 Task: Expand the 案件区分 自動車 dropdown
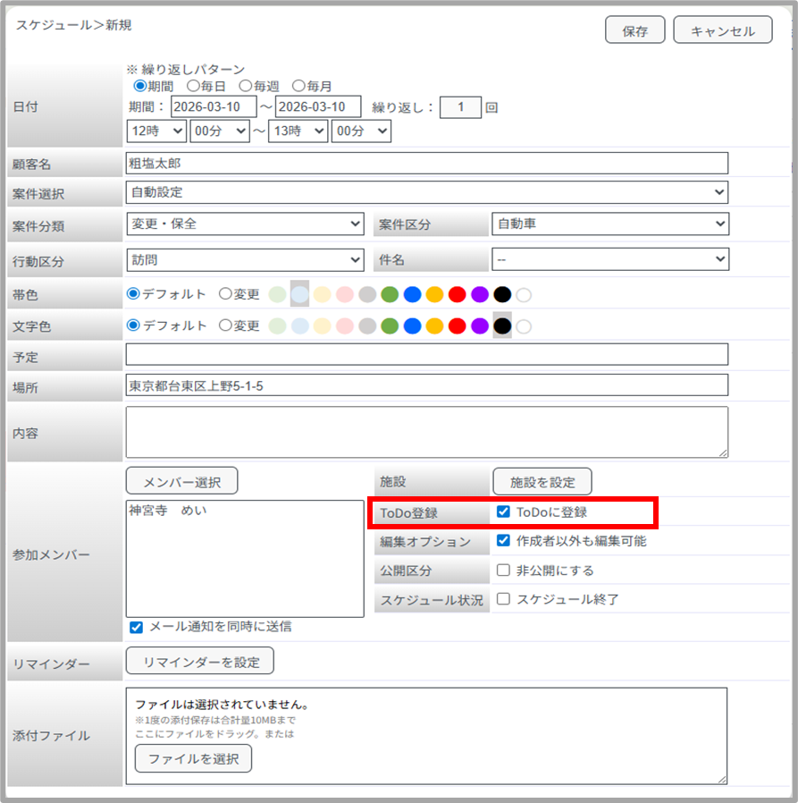pos(609,224)
